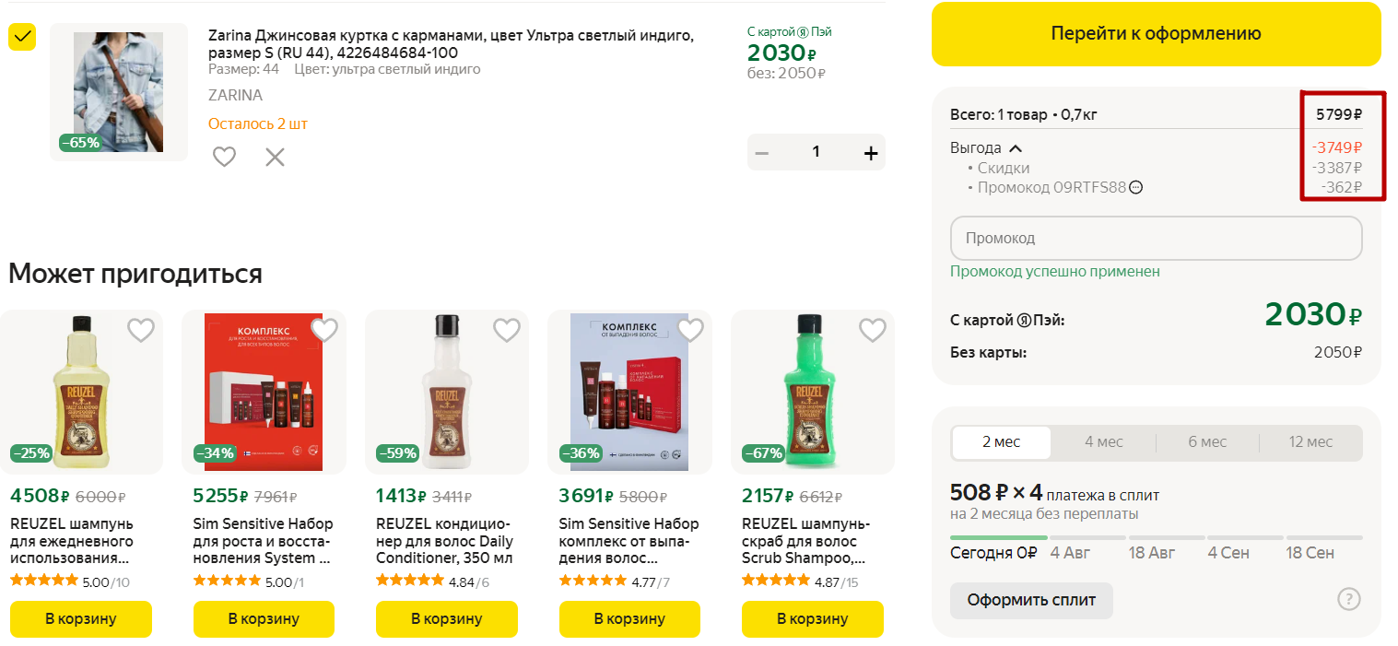Screen dimensions: 1398x646
Task: Collapse the Выгода savings breakdown
Action: tap(1015, 148)
